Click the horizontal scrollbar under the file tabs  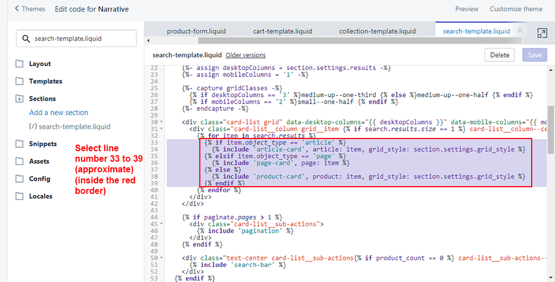point(333,40)
